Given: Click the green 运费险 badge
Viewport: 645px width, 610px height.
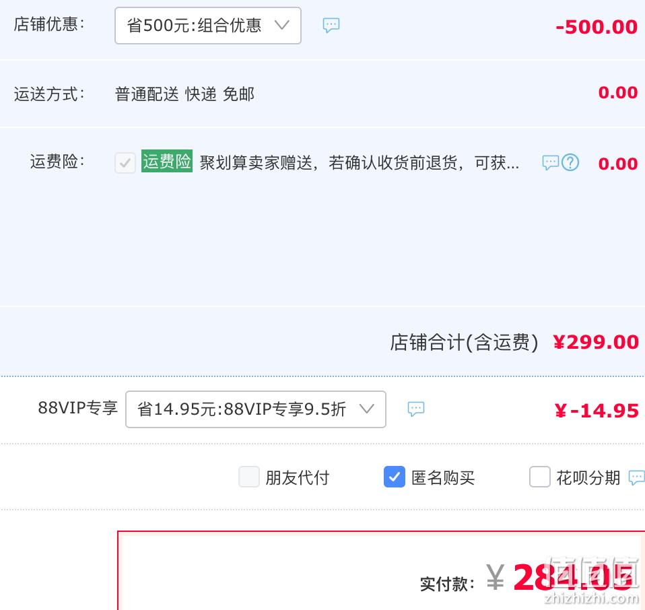Looking at the screenshot, I should pyautogui.click(x=166, y=161).
